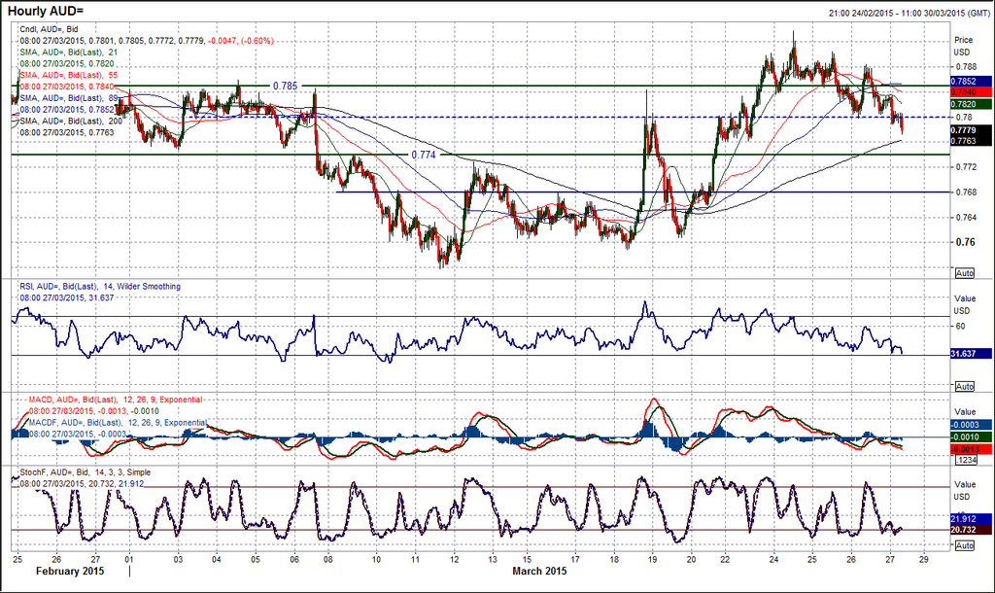Screen dimensions: 995x593
Task: Click Auto button in the price panel
Action: tap(965, 273)
